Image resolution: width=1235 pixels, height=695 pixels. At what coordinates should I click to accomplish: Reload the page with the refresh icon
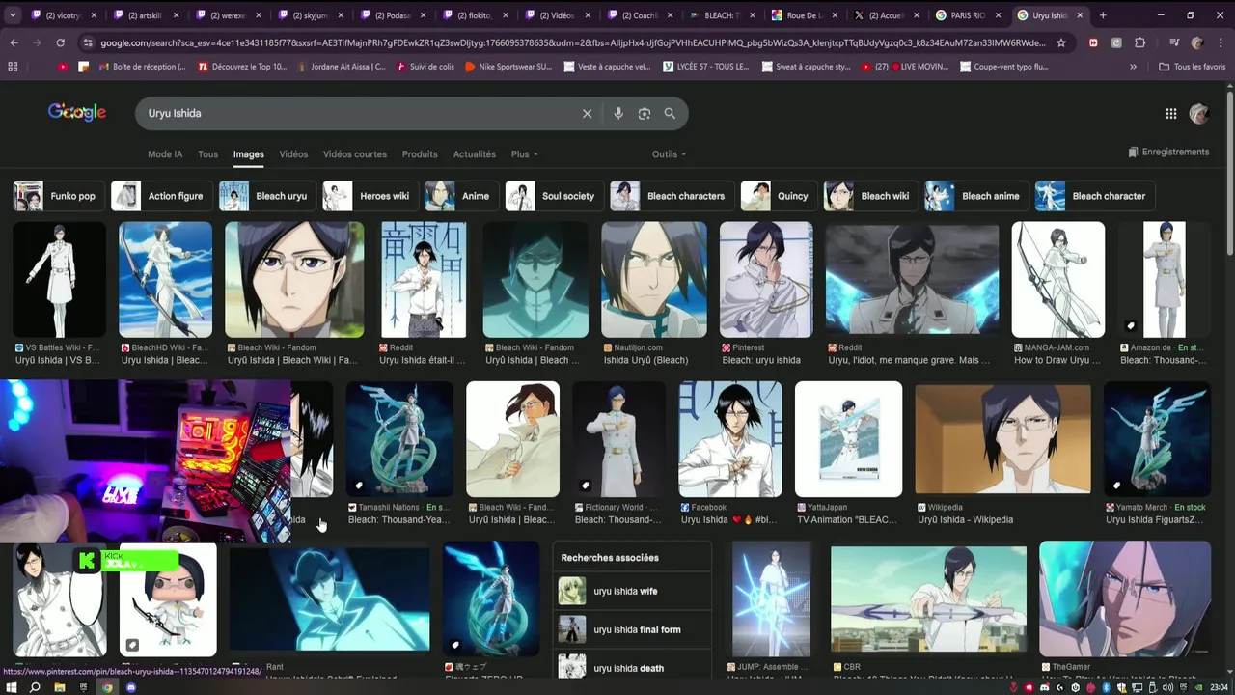[60, 42]
